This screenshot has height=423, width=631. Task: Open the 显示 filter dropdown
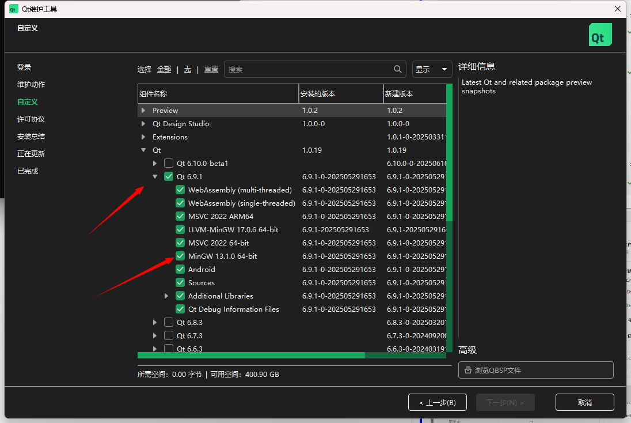click(432, 69)
